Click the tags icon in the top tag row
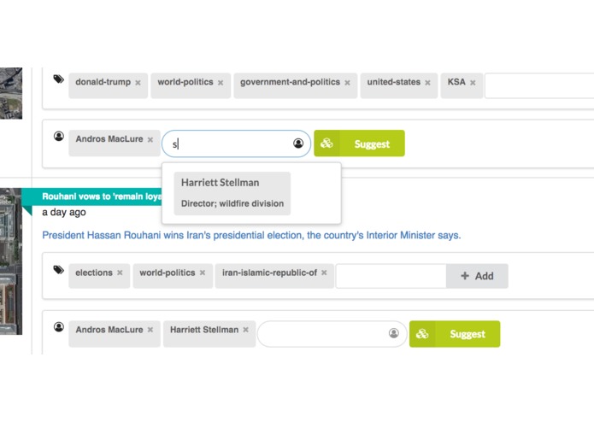Viewport: 594px width, 422px height. coord(58,79)
